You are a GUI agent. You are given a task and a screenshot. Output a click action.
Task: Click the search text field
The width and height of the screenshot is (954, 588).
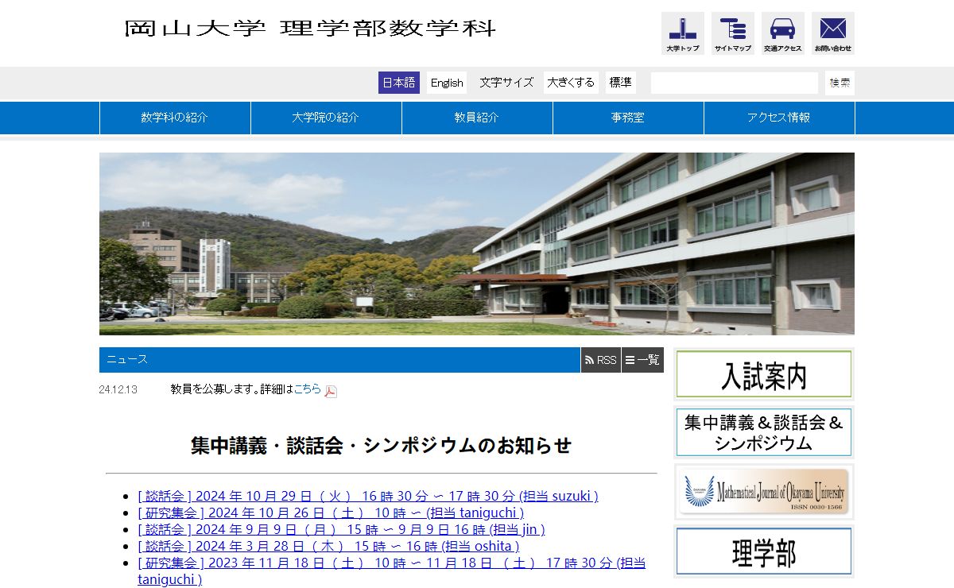click(734, 83)
